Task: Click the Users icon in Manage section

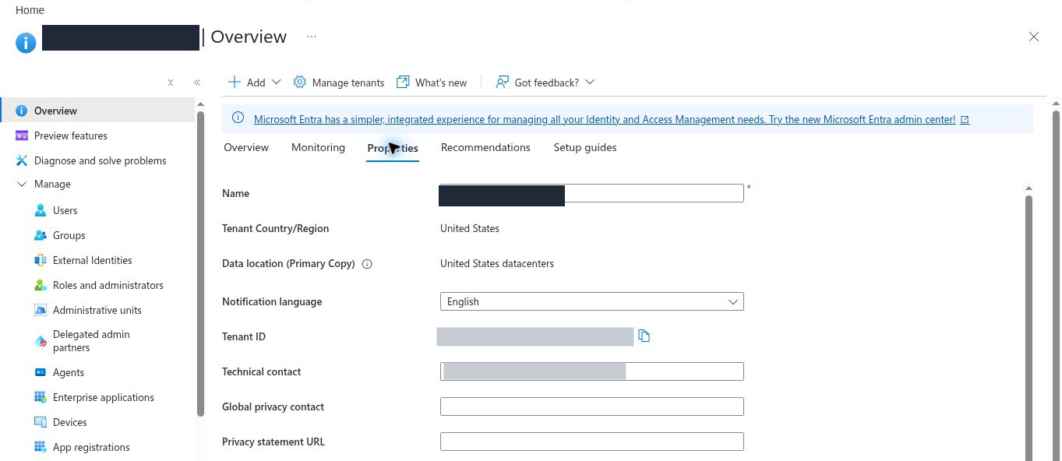Action: tap(41, 210)
